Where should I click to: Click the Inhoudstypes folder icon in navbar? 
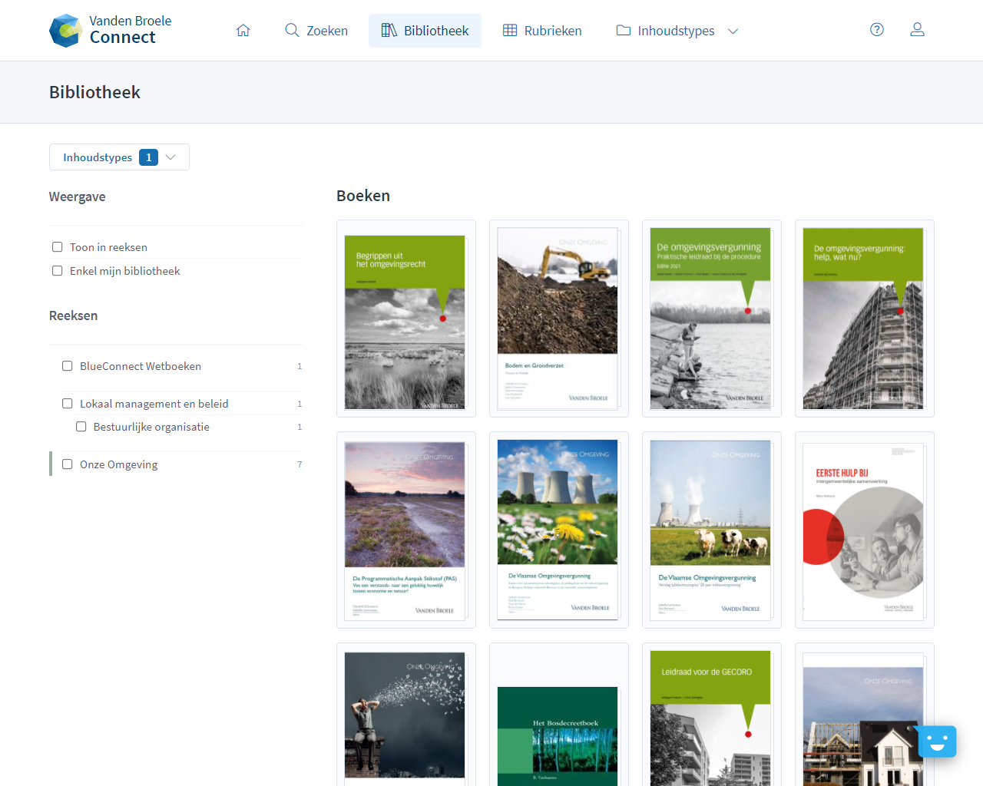(624, 31)
